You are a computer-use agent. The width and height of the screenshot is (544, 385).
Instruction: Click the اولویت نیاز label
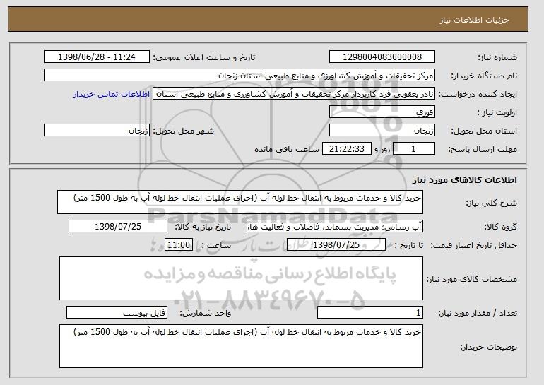497,112
